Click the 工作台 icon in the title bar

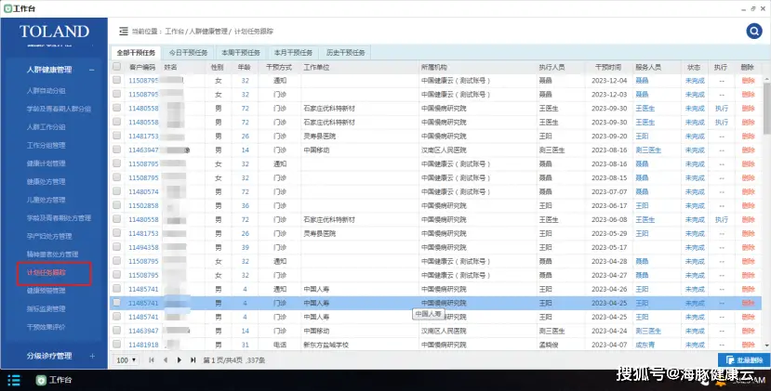pos(7,8)
